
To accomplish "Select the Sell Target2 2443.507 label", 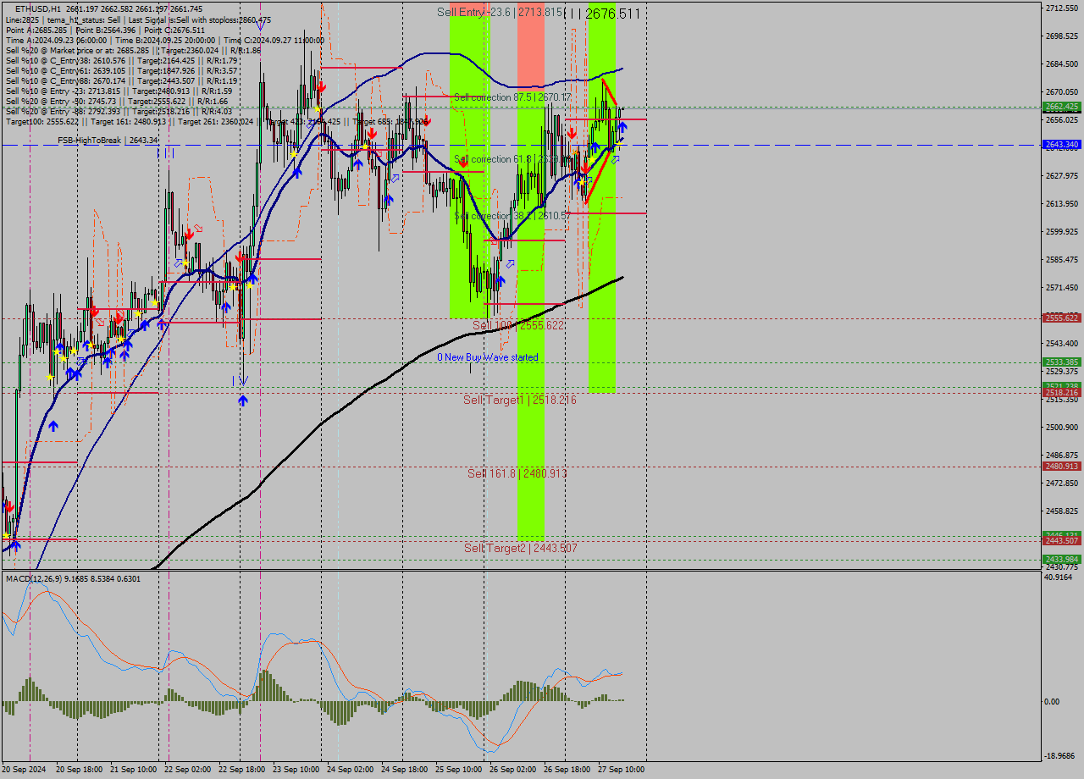I will click(520, 548).
